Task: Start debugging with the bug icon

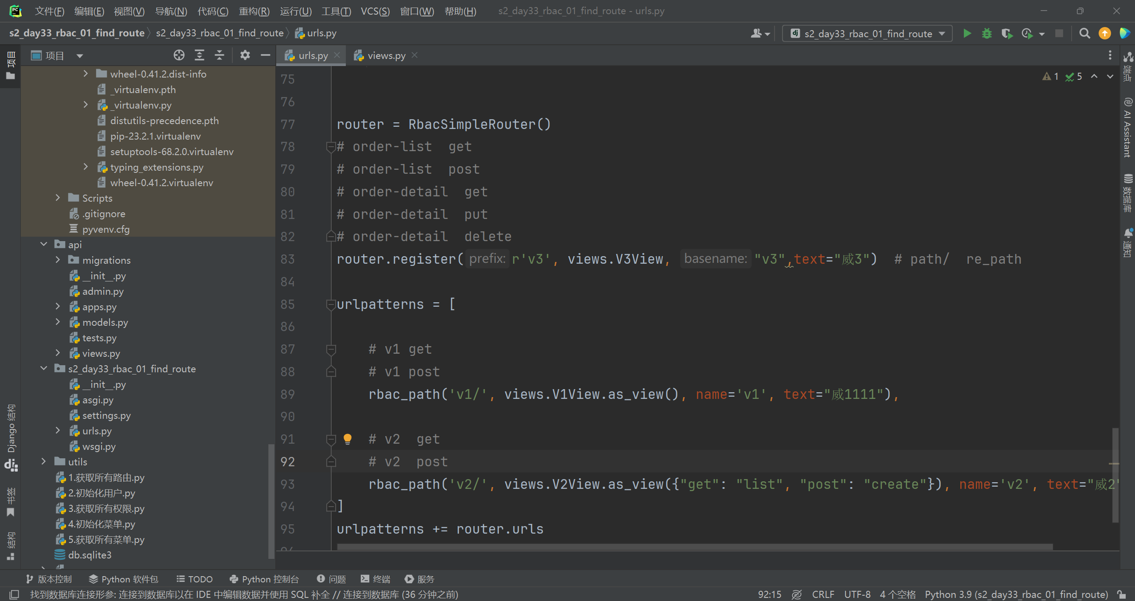Action: (x=986, y=34)
